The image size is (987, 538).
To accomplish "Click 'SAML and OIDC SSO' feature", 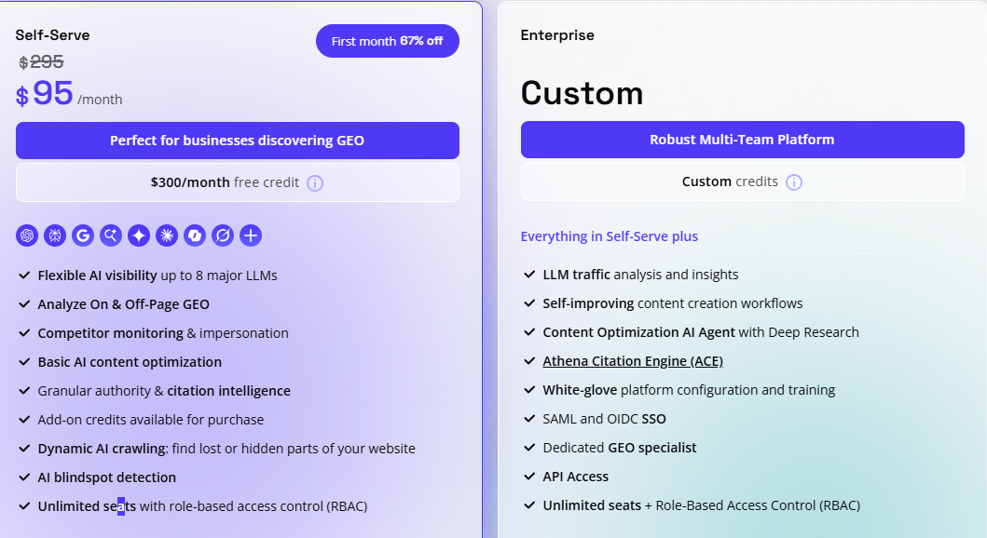I will pos(604,419).
